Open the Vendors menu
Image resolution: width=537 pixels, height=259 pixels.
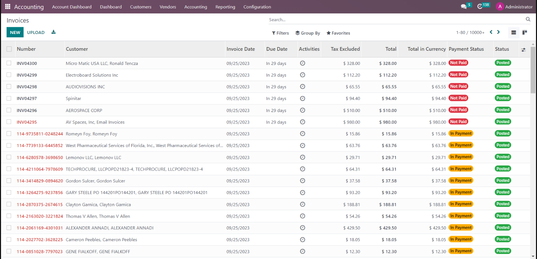168,7
